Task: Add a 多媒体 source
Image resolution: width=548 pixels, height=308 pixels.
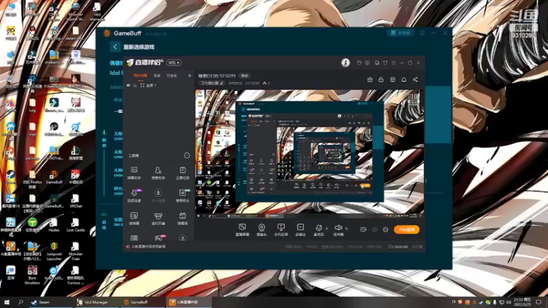Action: [300, 230]
